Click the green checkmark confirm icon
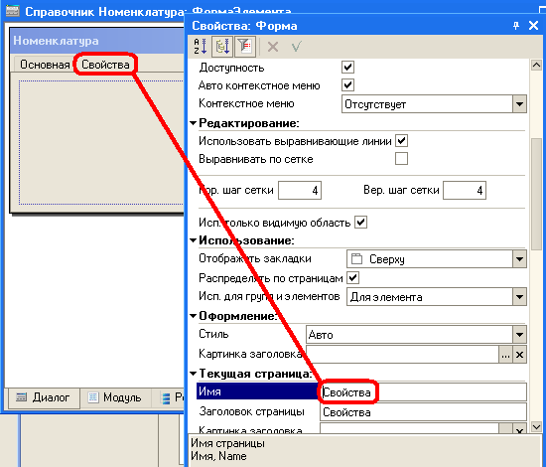546x467 pixels. 297,47
